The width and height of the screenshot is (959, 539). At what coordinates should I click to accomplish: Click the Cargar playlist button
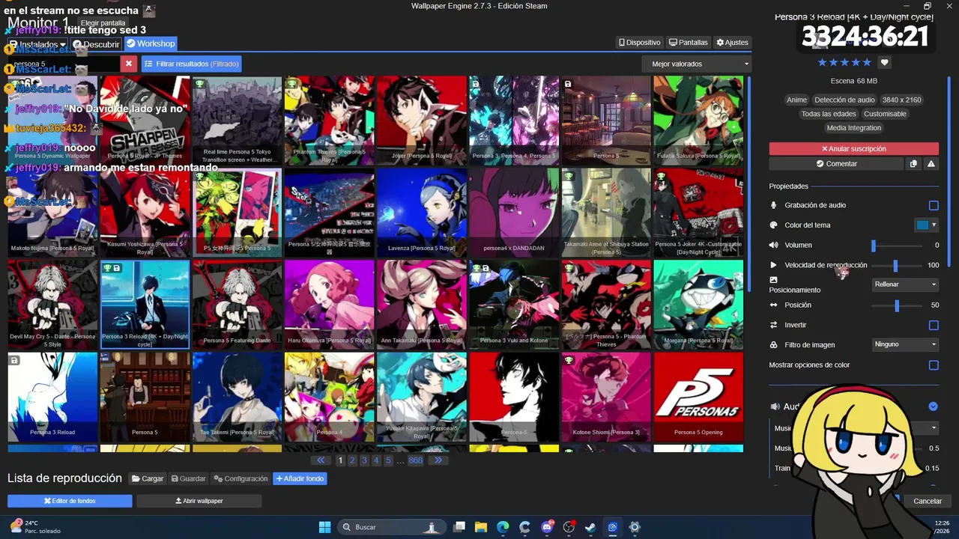(x=148, y=478)
